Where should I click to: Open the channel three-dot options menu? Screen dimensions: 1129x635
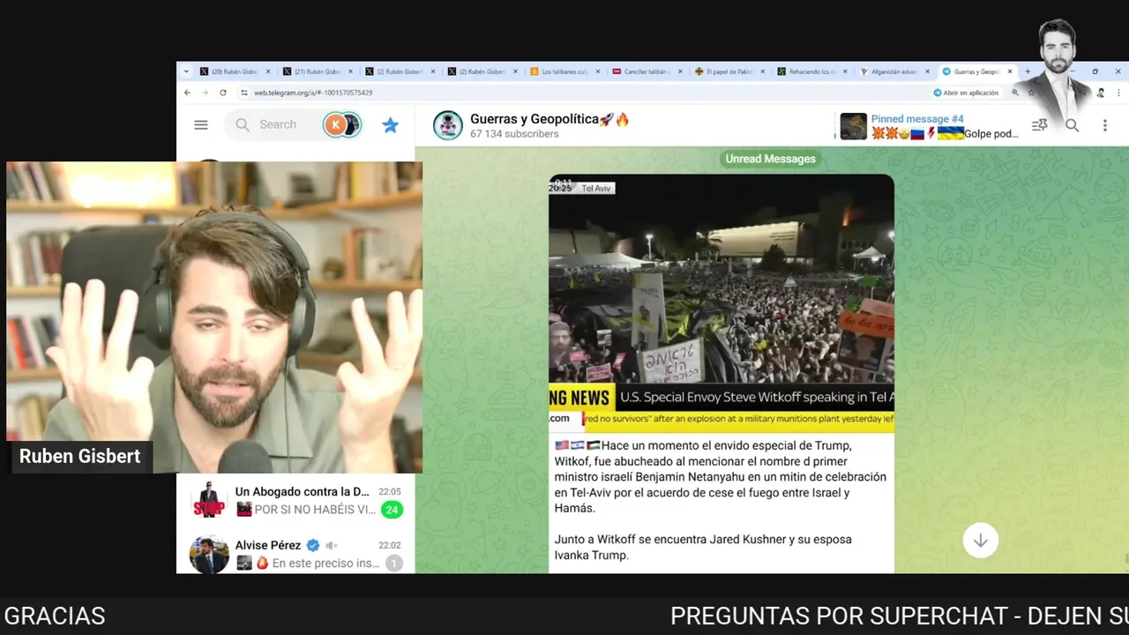tap(1104, 125)
